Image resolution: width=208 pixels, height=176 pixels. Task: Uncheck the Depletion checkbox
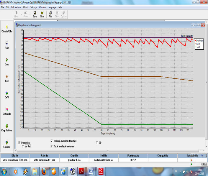tap(19, 143)
